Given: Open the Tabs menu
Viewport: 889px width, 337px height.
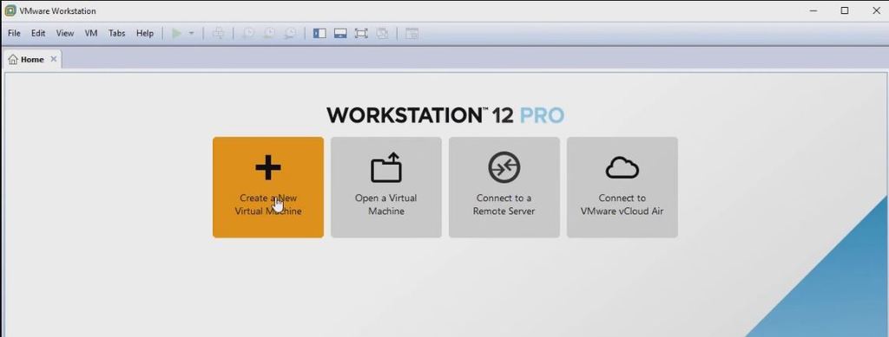Looking at the screenshot, I should 117,34.
